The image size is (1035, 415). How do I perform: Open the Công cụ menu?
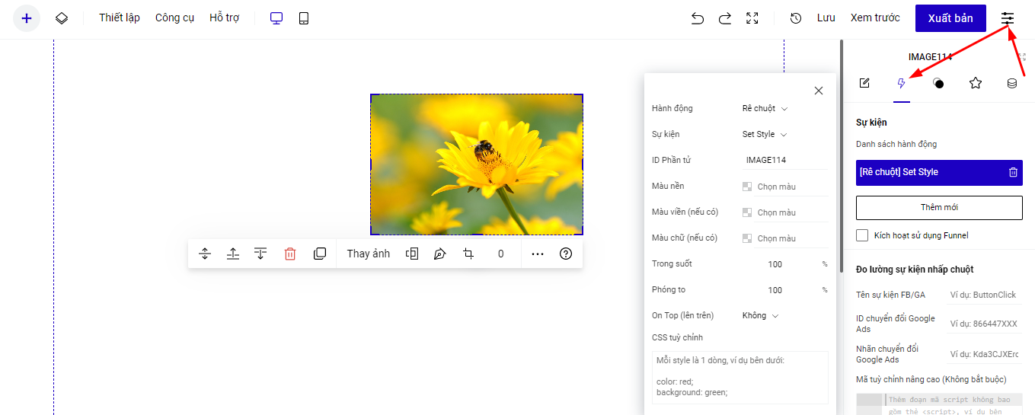pos(174,18)
